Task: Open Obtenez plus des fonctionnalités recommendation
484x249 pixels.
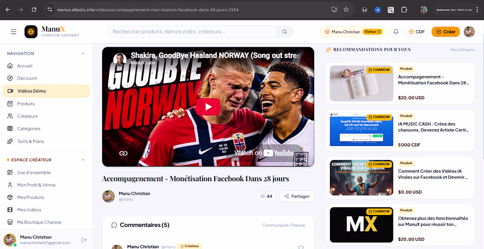Action: [x=400, y=225]
